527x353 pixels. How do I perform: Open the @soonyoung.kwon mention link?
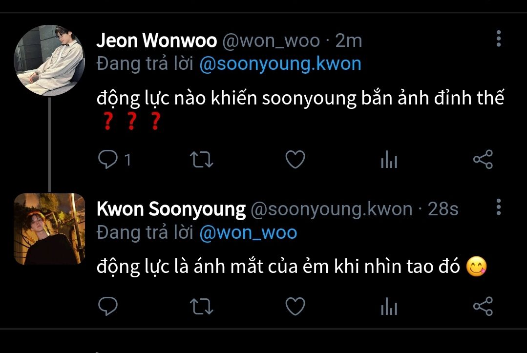(280, 64)
